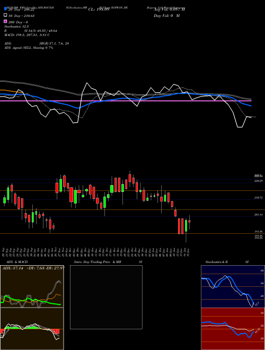The height and width of the screenshot is (350, 265).
Task: Click the last red candlestick on the chart
Action: tap(189, 221)
